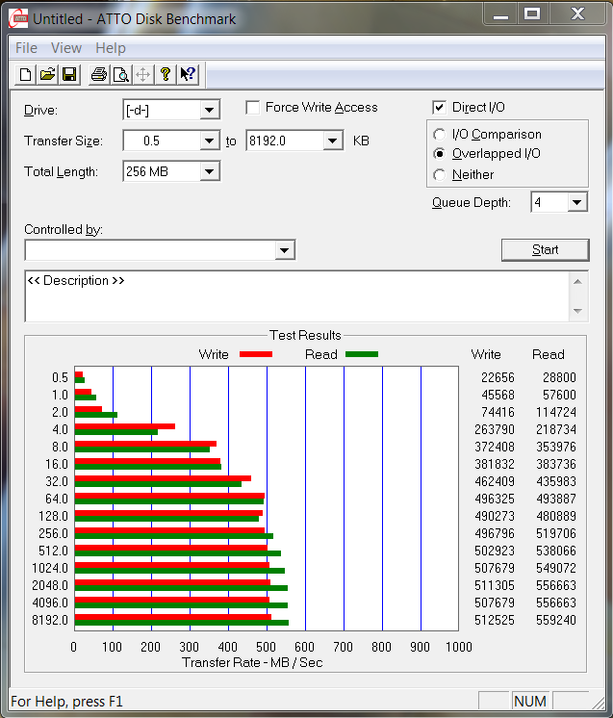Expand the Controlled by combo box

pos(284,250)
